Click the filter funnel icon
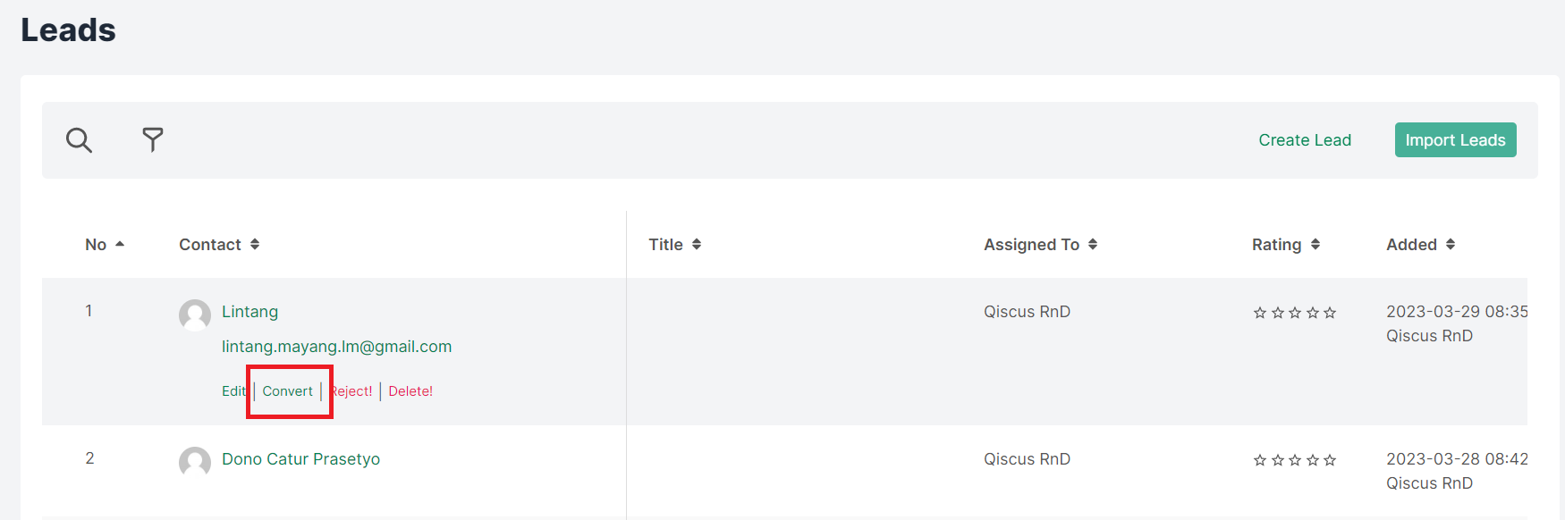The height and width of the screenshot is (520, 1565). tap(153, 139)
